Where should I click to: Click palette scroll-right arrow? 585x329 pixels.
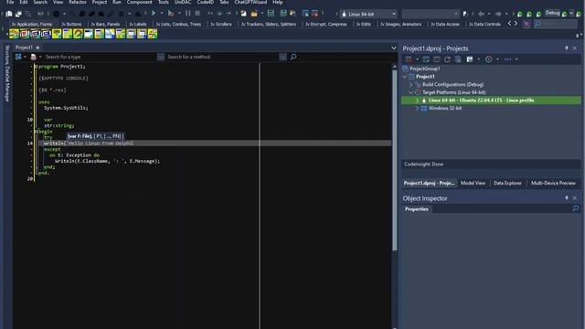click(516, 24)
